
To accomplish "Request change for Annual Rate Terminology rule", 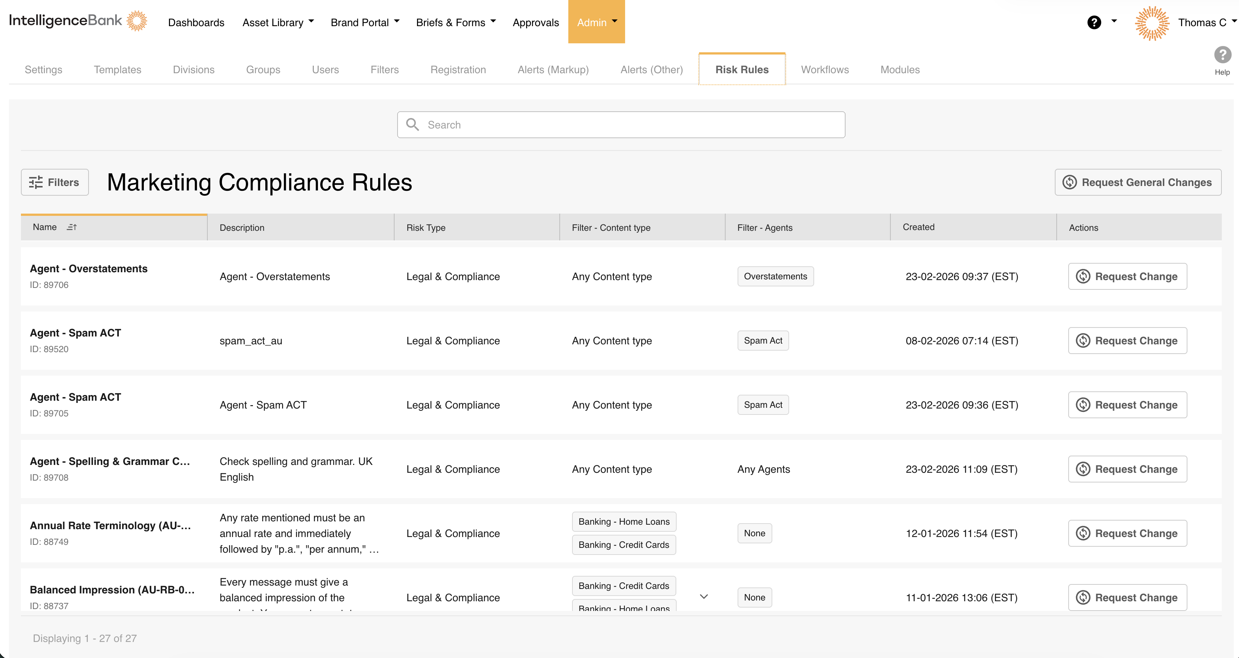I will pos(1127,533).
